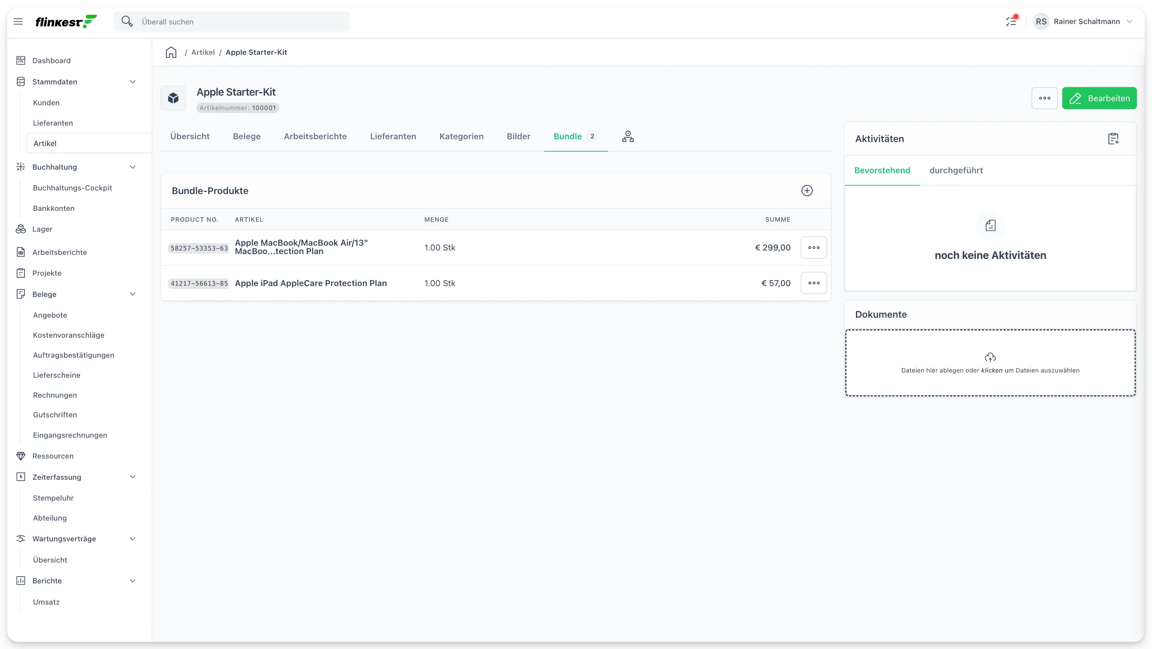Click product number 58257-53353-63

point(199,248)
